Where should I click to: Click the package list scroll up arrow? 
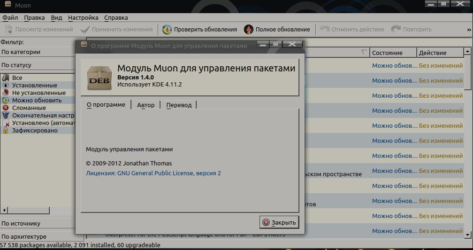[468, 51]
